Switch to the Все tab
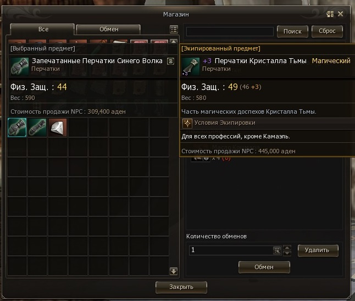 [x=42, y=29]
